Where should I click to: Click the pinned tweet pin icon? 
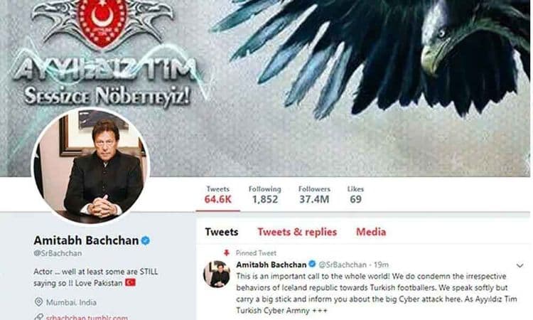[x=227, y=252]
